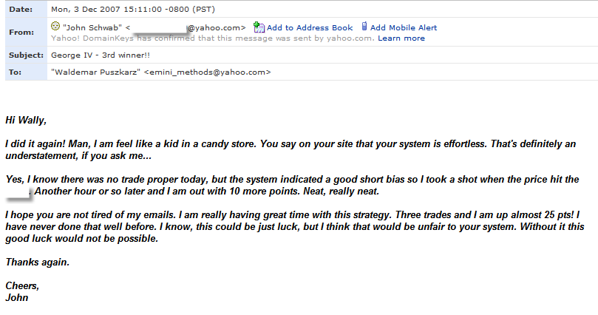Screen dimensions: 598x315
Task: Click the Date header label
Action: (x=21, y=9)
